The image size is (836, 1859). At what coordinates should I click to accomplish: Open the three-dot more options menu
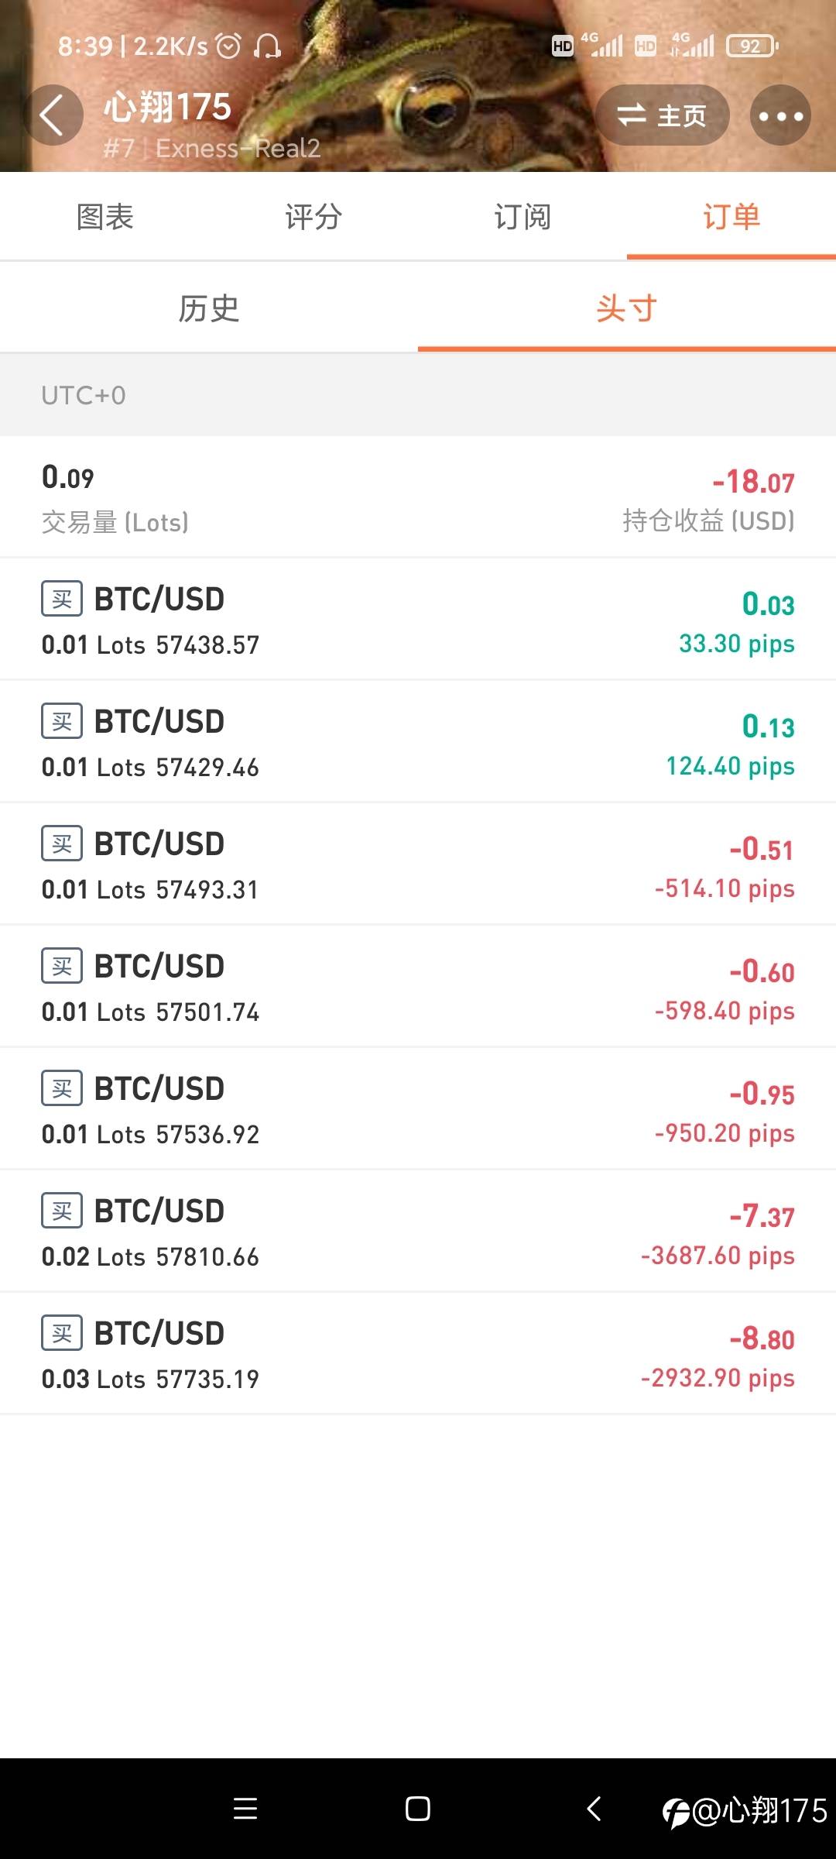click(780, 115)
